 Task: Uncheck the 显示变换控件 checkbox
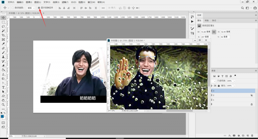coord(39,8)
